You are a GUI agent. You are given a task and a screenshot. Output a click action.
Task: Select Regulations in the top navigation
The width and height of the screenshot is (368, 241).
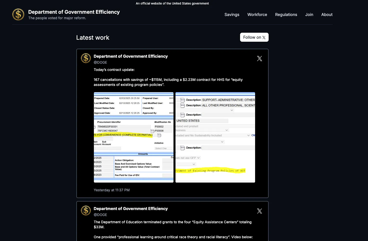[x=286, y=14]
